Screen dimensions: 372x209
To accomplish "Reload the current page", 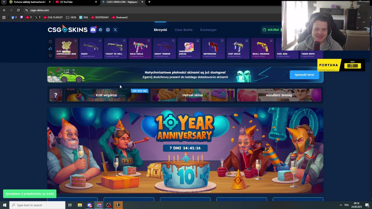I will (18, 10).
